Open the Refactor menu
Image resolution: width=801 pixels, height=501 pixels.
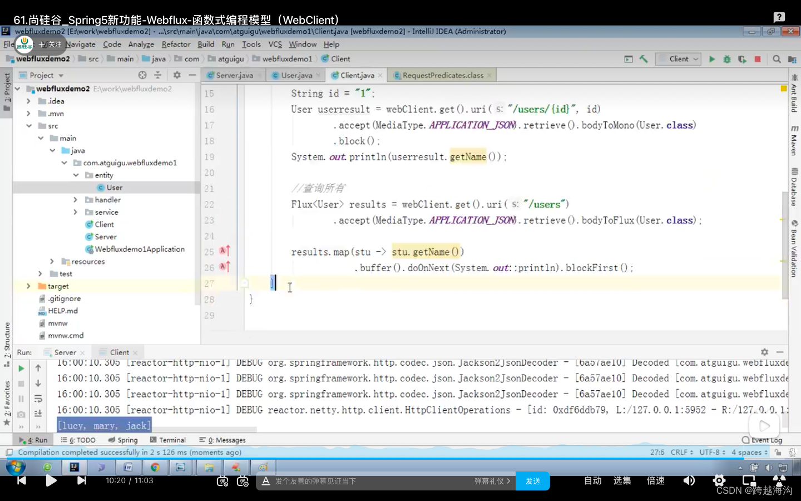click(176, 44)
